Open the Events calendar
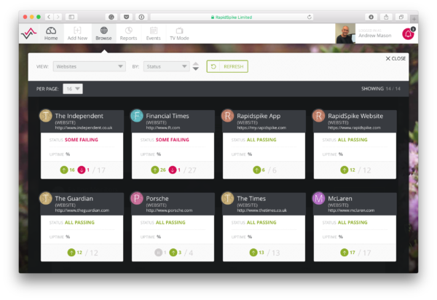Viewport: 437px width, 300px height. (x=154, y=33)
